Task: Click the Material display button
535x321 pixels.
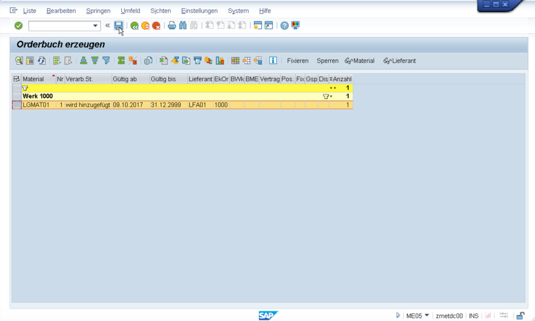Action: coord(359,61)
